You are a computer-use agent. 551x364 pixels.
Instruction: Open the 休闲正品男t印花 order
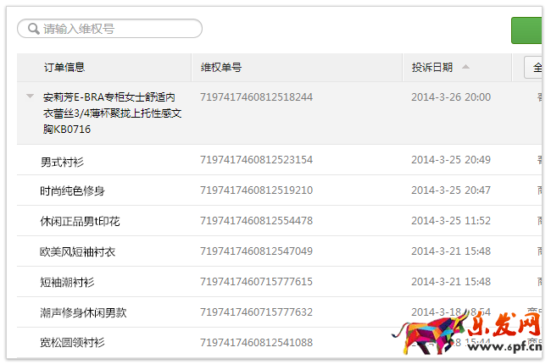pyautogui.click(x=80, y=222)
